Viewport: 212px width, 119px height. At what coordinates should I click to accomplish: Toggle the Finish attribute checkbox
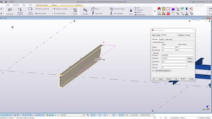point(153,65)
